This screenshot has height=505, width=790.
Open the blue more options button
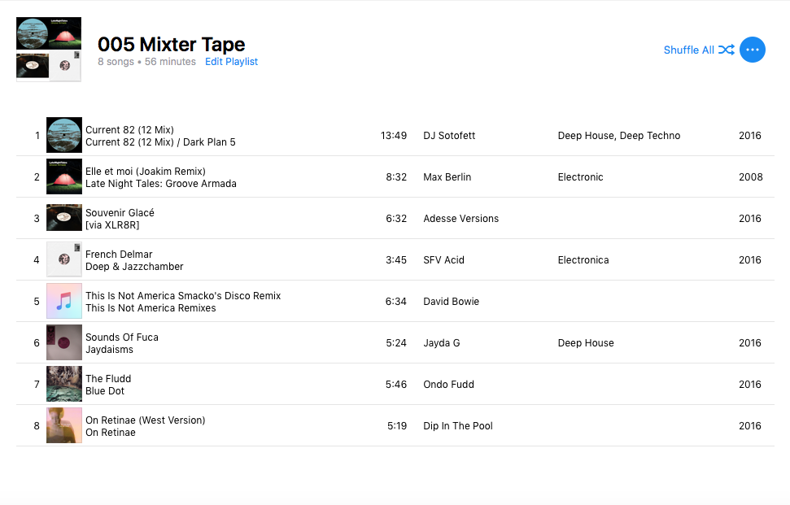click(x=753, y=50)
